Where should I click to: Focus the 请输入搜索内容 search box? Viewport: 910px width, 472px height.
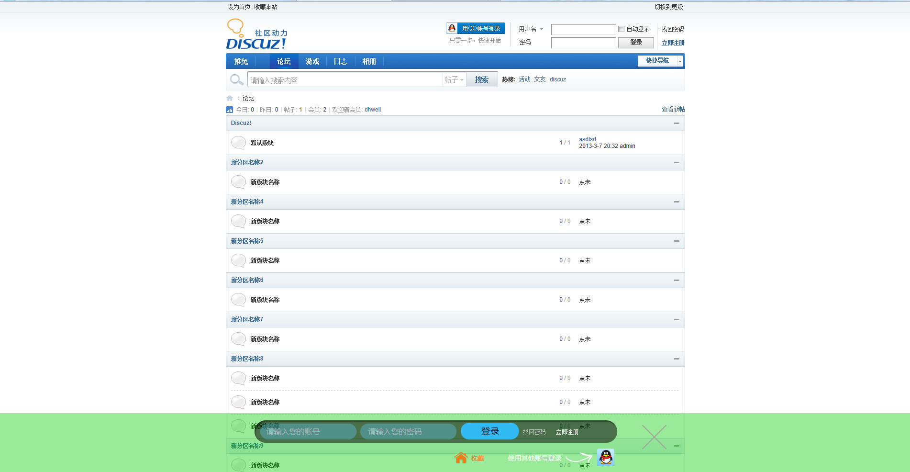click(x=345, y=79)
